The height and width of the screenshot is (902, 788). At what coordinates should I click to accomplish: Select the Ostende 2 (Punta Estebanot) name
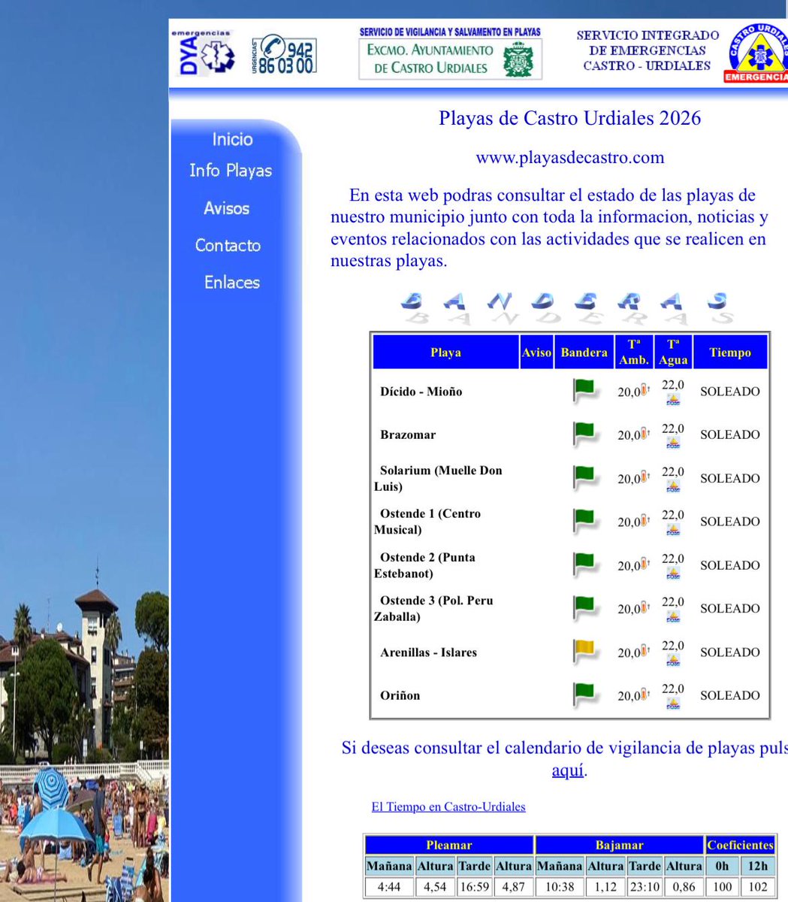(425, 565)
